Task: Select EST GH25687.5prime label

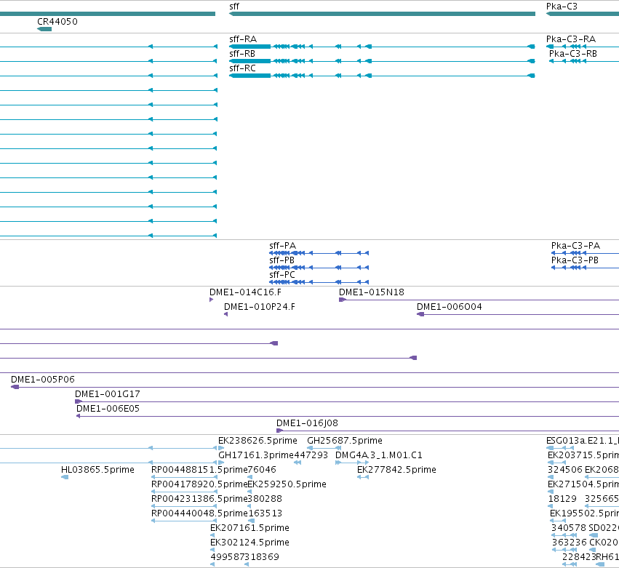Action: (x=345, y=441)
